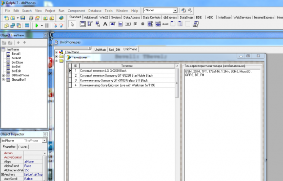Select the Edit component icon
Screen dimensions: 283x181
point(113,24)
